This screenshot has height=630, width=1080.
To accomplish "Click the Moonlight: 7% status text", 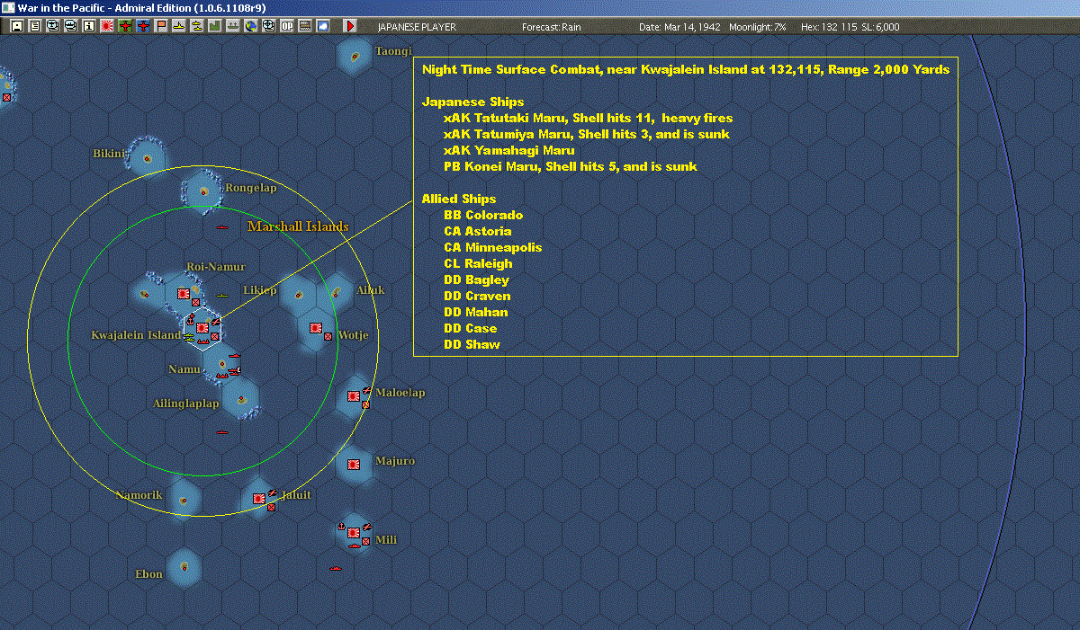I will tap(758, 27).
